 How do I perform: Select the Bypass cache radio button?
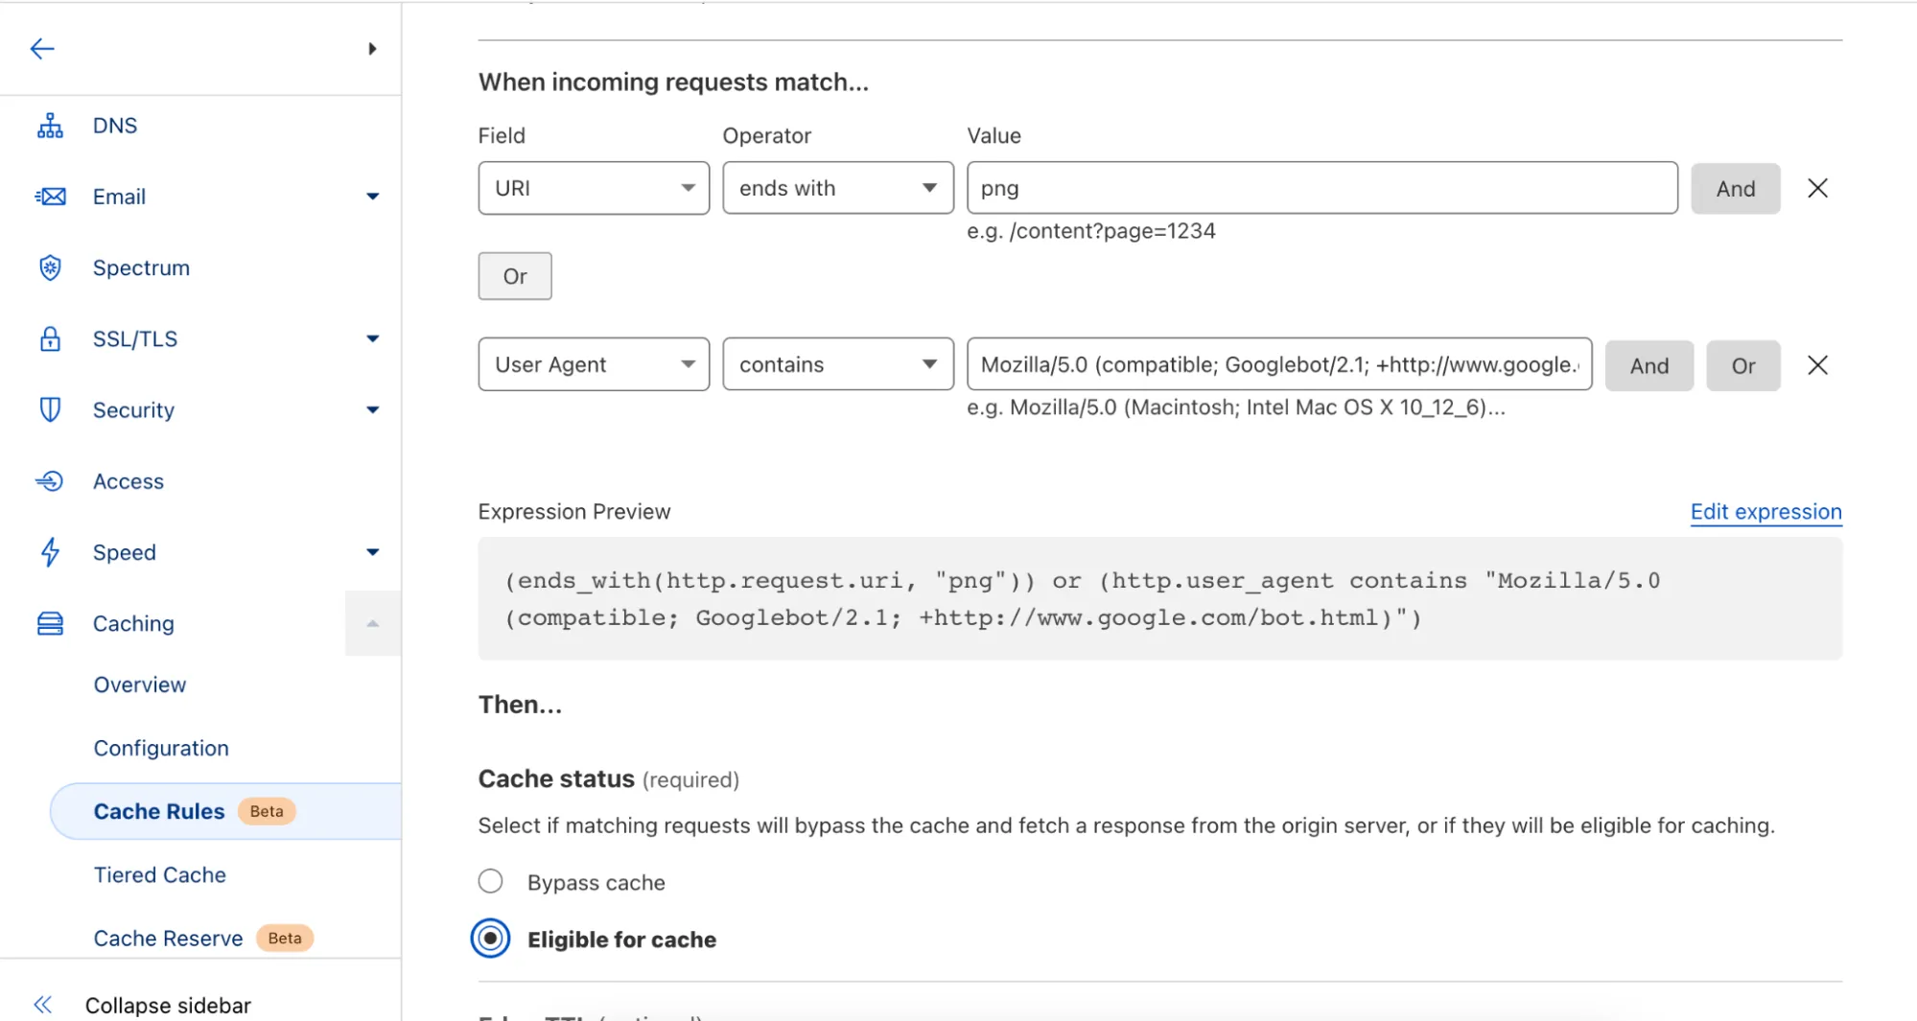[x=490, y=882]
